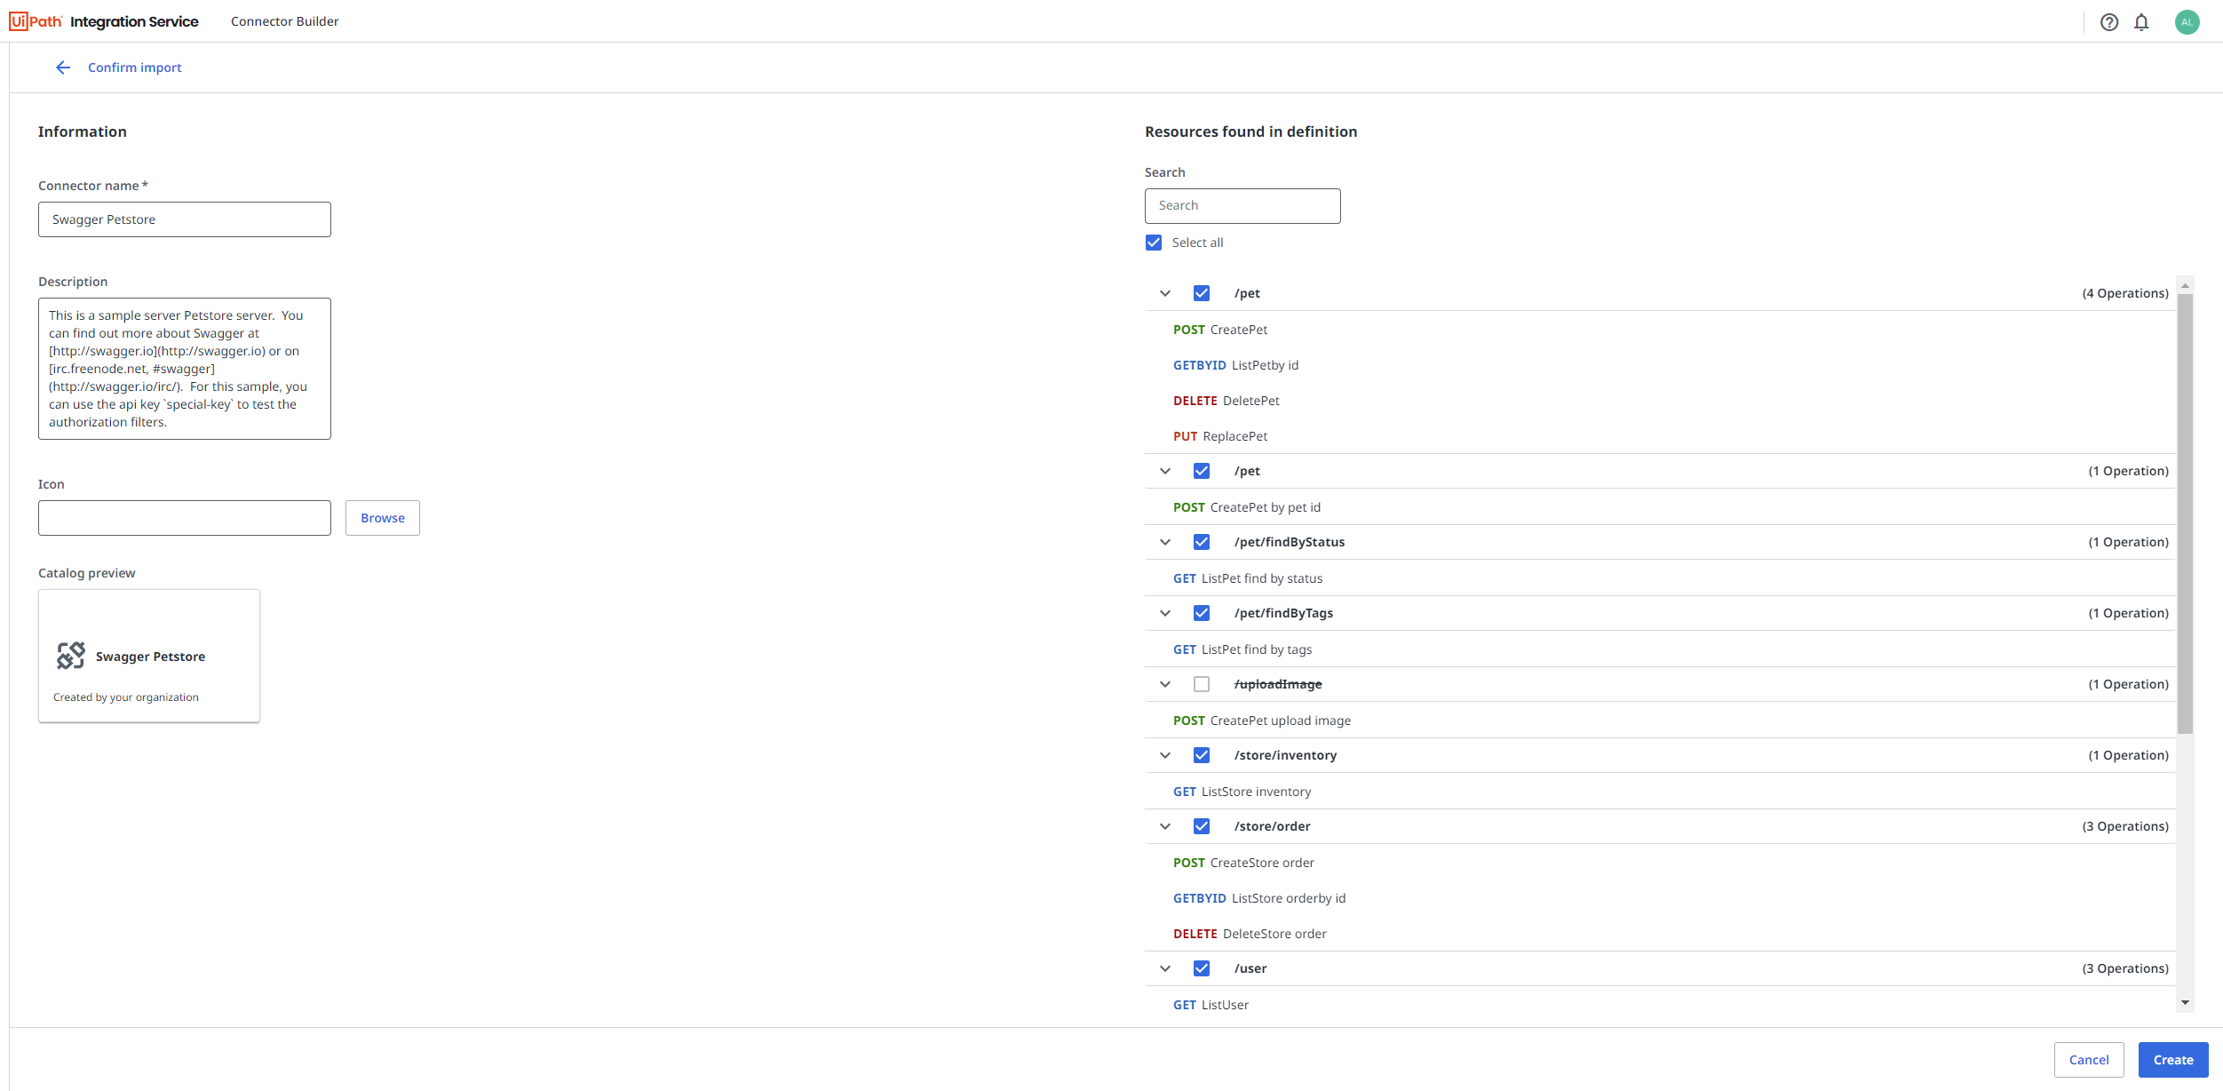Image resolution: width=2223 pixels, height=1091 pixels.
Task: Collapse the /pet (1 Operation) group
Action: (1165, 471)
